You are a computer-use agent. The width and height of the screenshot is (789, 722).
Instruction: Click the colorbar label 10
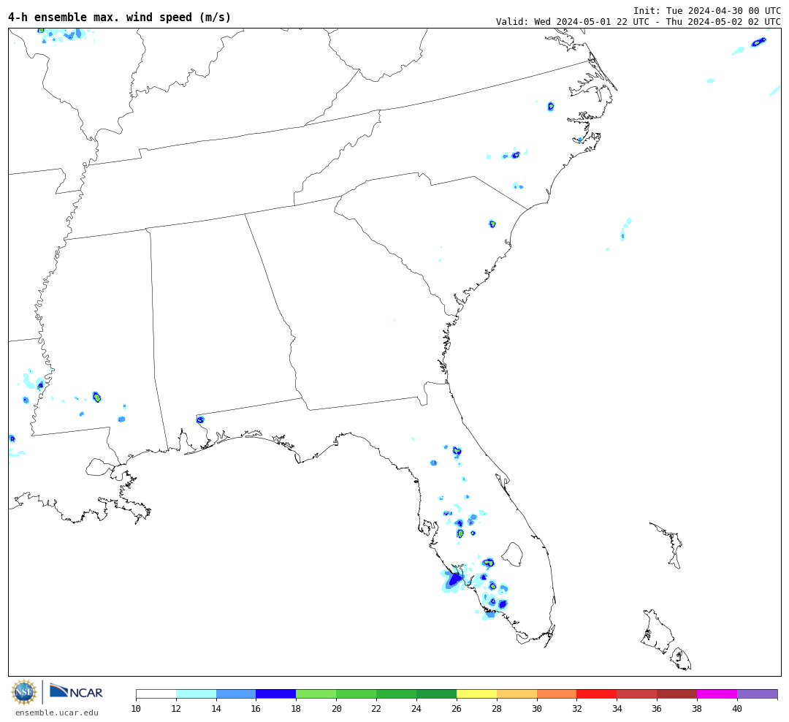(136, 709)
